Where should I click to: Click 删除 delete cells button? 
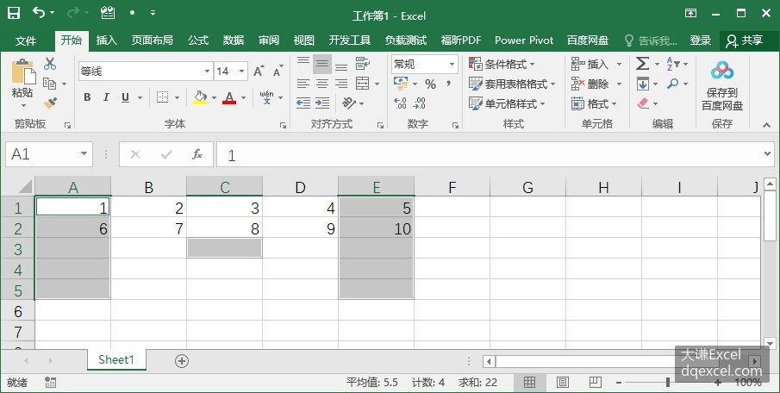(x=590, y=84)
